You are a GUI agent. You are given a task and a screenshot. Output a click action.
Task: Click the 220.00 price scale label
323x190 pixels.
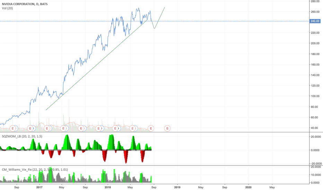[315, 33]
